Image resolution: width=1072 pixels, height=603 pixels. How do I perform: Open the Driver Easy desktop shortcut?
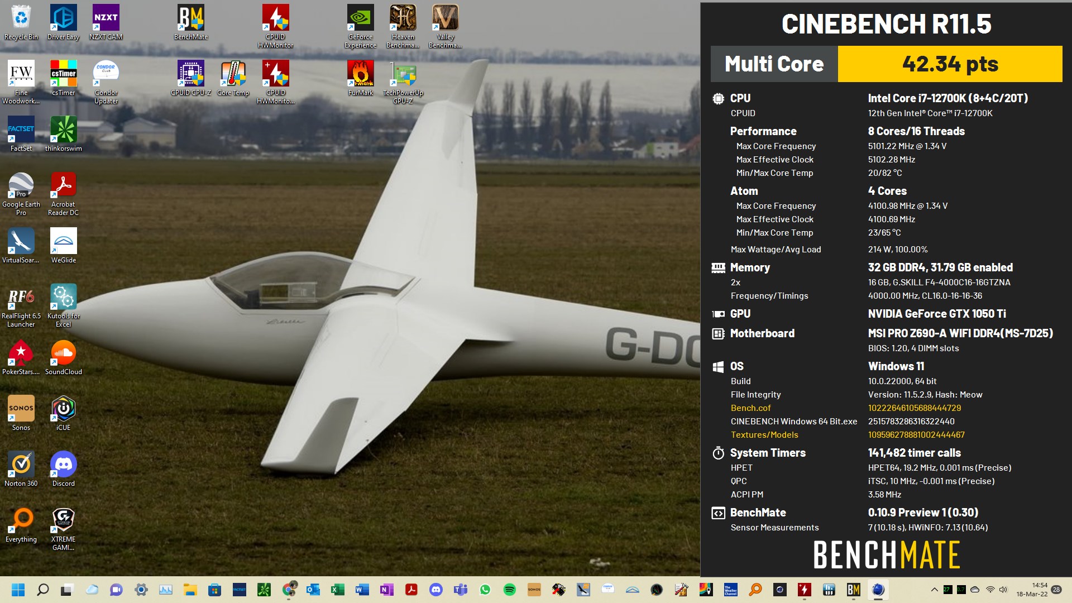click(x=64, y=23)
